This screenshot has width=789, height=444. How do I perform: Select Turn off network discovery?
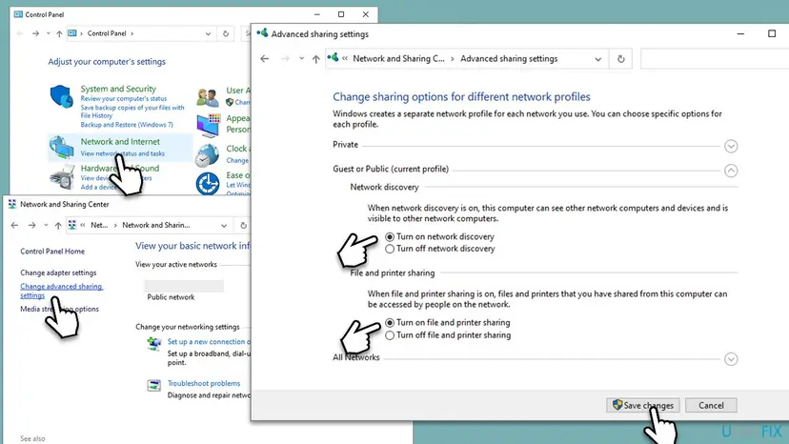[390, 249]
